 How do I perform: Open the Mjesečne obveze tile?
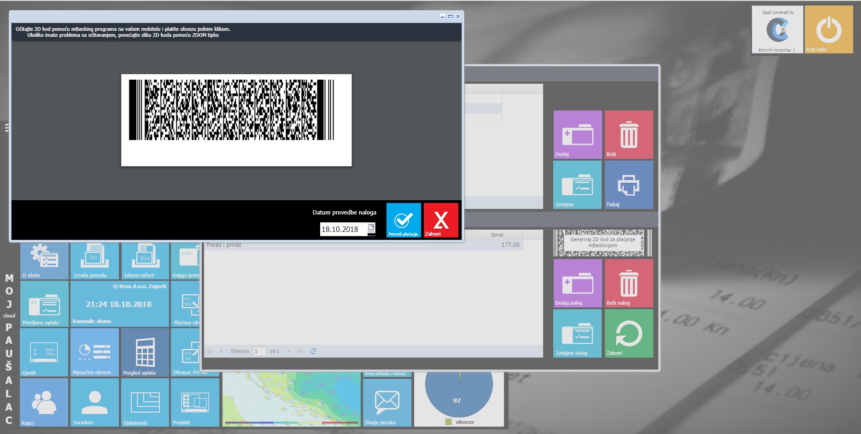pos(94,352)
